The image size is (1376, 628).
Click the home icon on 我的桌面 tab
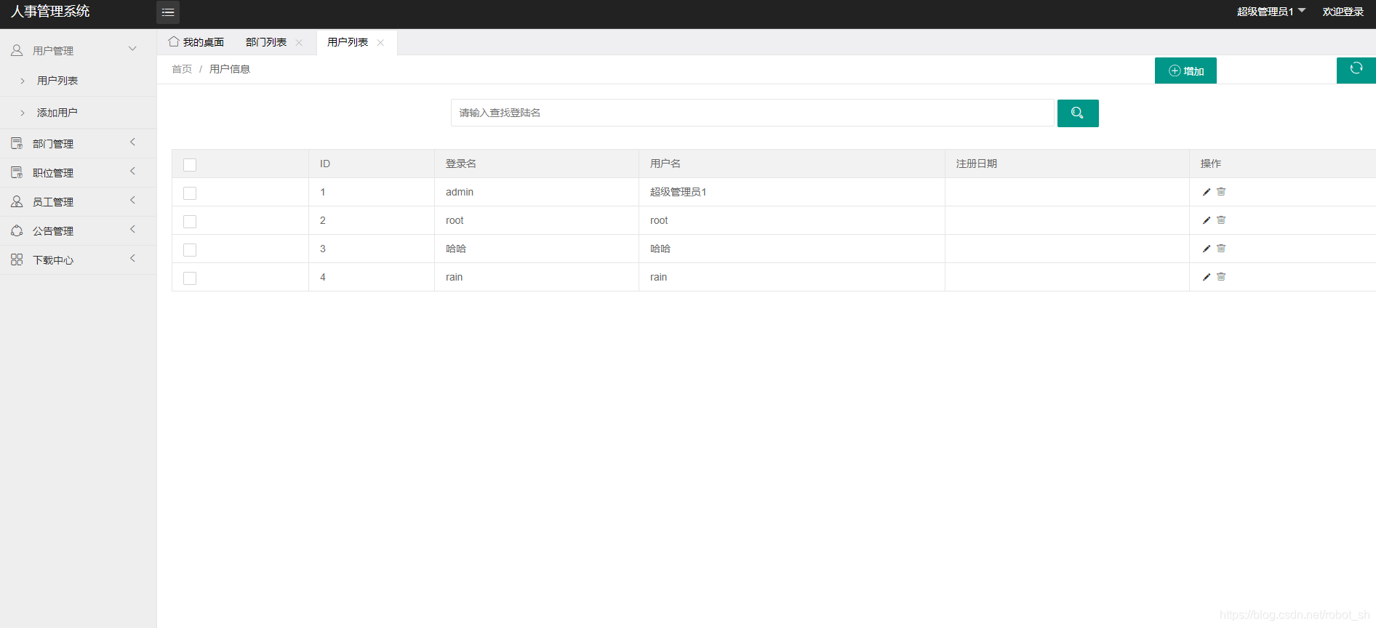(174, 41)
